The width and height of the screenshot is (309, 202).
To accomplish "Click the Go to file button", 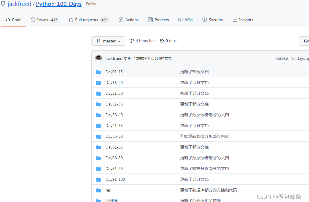I will (x=304, y=41).
